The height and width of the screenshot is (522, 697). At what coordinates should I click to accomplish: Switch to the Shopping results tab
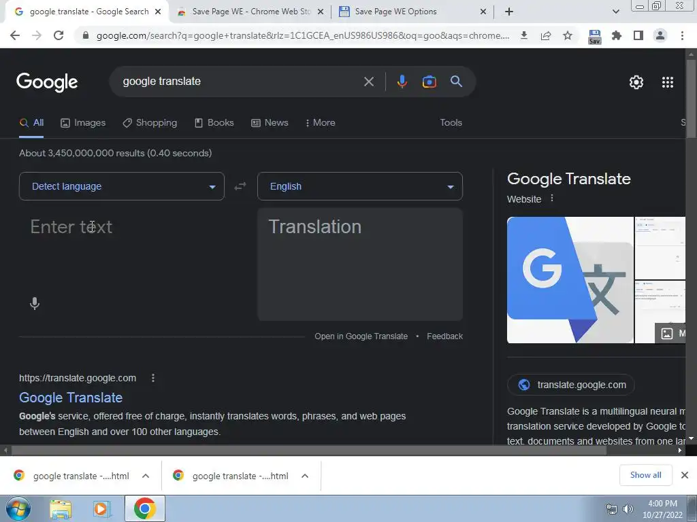pyautogui.click(x=150, y=122)
